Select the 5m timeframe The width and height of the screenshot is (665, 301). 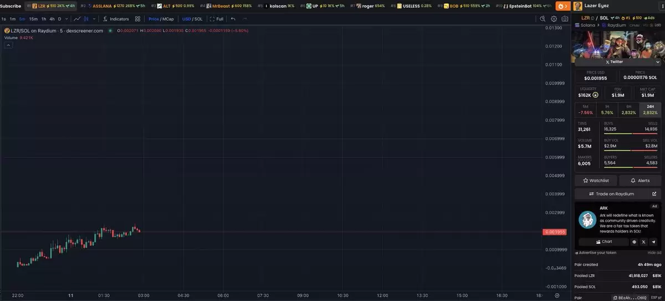pyautogui.click(x=22, y=19)
